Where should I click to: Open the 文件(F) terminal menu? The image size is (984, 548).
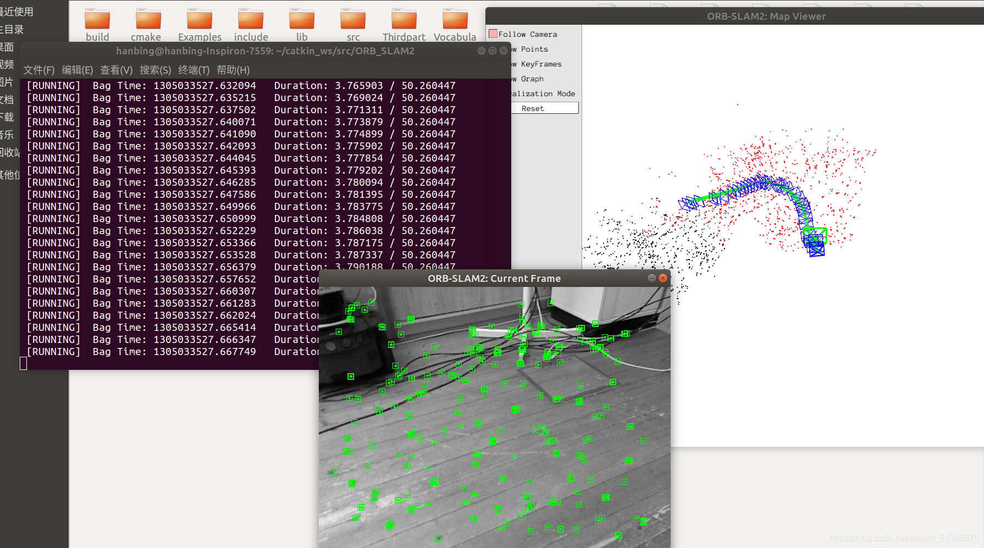tap(39, 70)
